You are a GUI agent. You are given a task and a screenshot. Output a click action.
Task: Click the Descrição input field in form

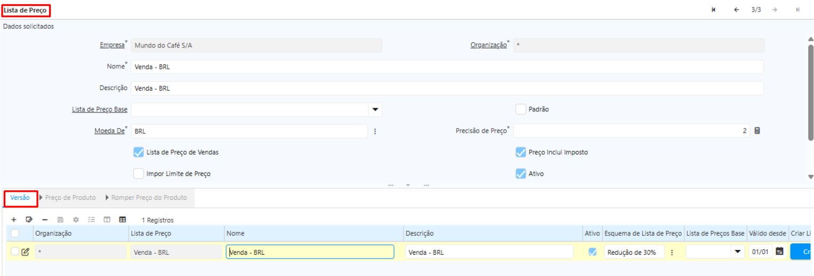point(447,88)
